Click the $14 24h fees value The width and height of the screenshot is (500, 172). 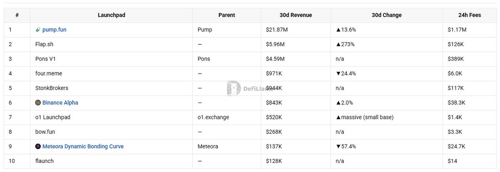(452, 161)
